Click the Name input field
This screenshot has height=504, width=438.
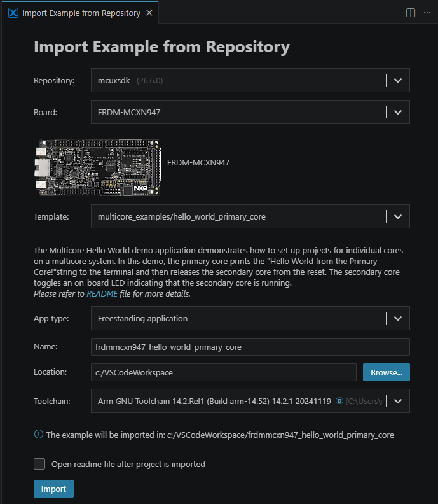[x=250, y=347]
